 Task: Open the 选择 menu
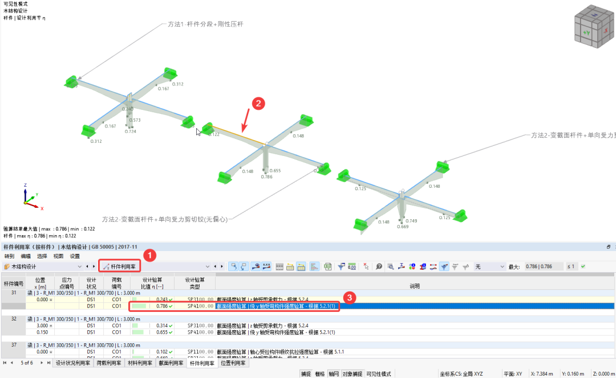tap(42, 256)
